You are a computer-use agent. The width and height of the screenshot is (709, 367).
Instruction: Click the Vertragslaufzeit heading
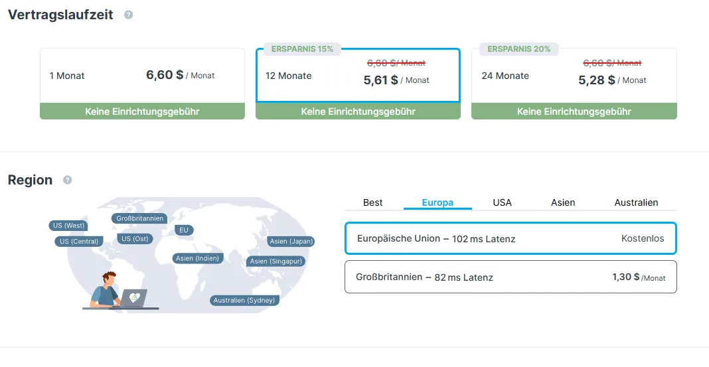coord(60,15)
